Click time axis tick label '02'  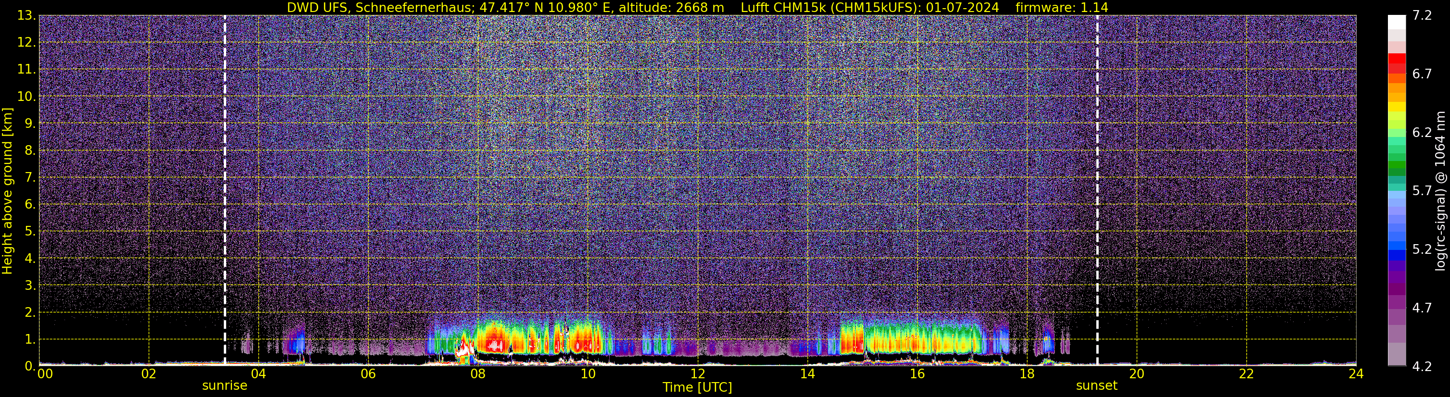(149, 374)
